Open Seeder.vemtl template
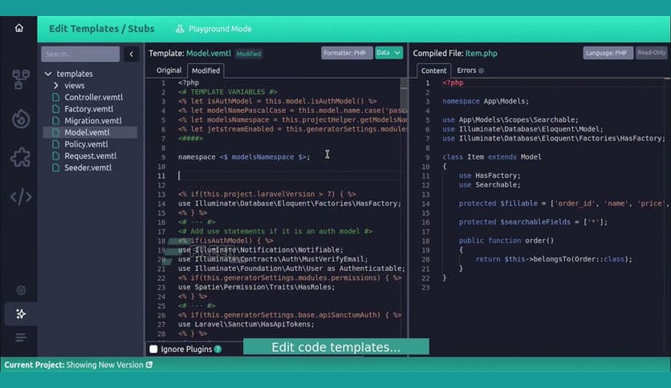Image resolution: width=671 pixels, height=388 pixels. click(x=88, y=168)
